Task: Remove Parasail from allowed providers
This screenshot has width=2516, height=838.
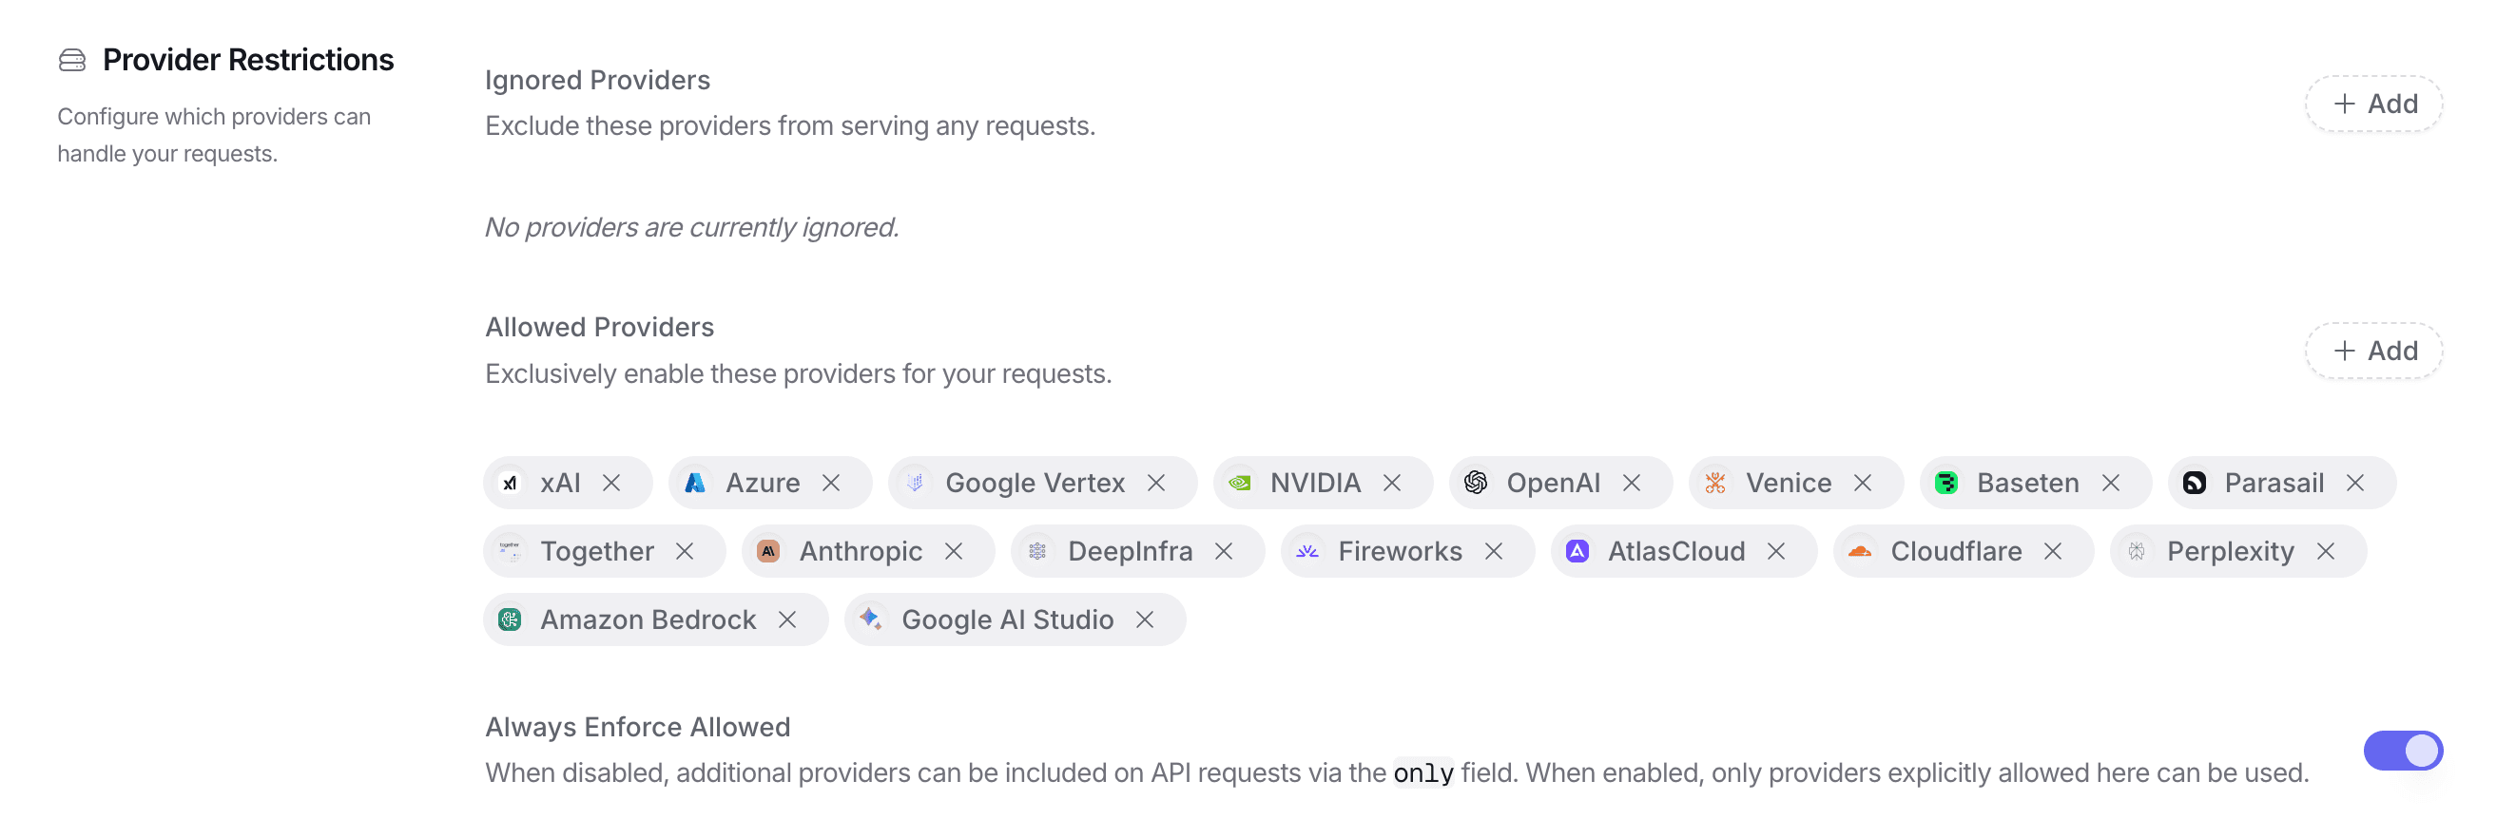Action: [2355, 483]
